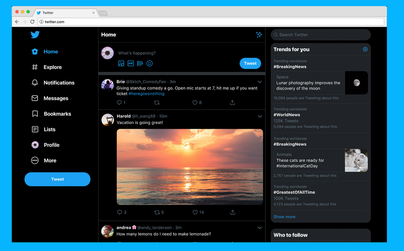The image size is (404, 251).
Task: Open the emoji picker in the composer
Action: tap(149, 63)
